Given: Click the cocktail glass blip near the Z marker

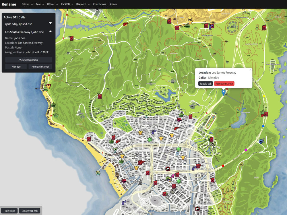Looking at the screenshot, I should (x=115, y=150).
